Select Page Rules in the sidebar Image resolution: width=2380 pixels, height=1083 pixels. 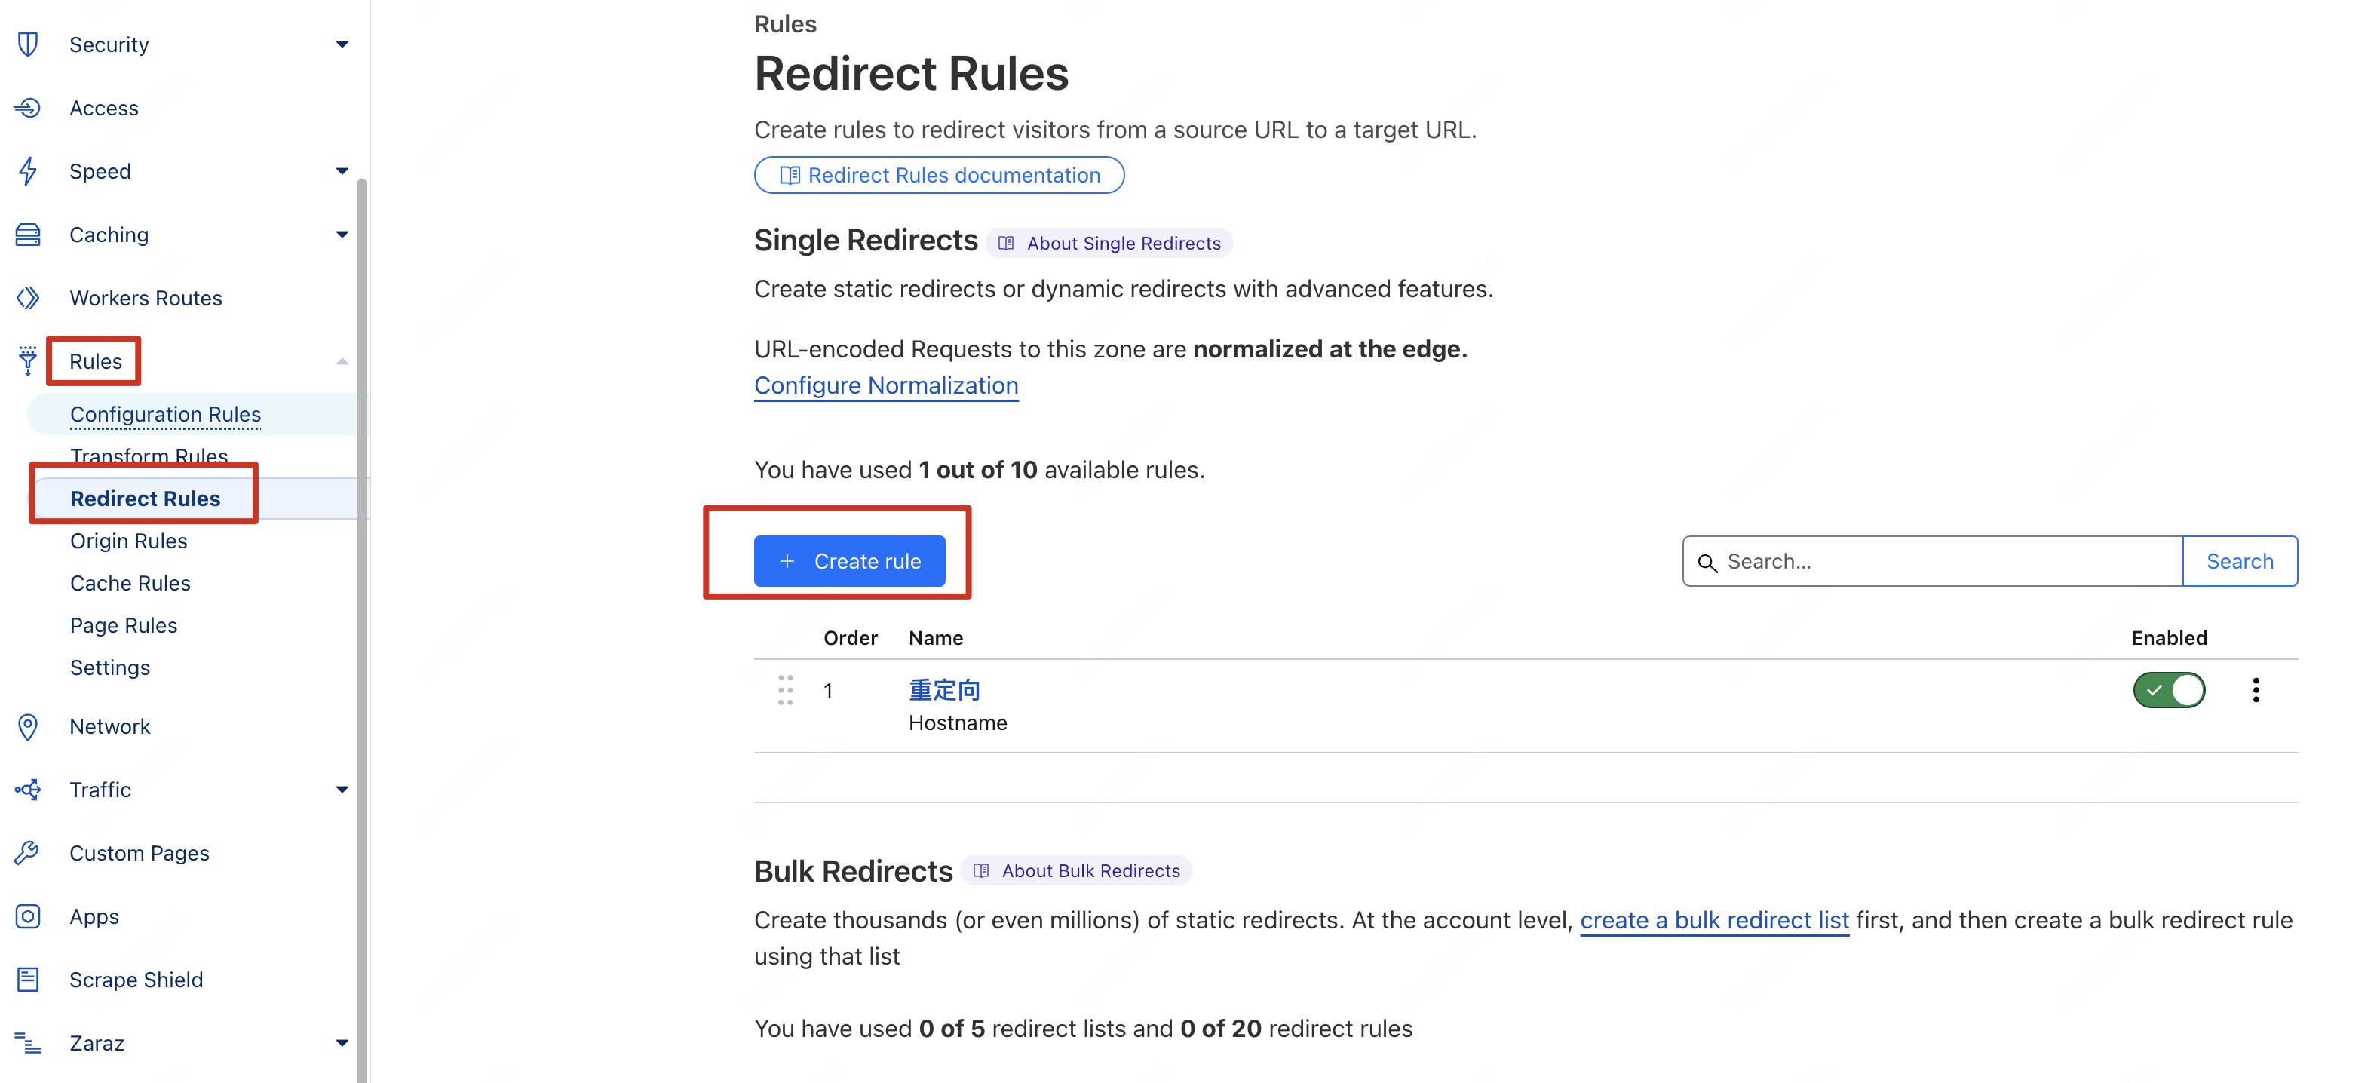pyautogui.click(x=123, y=625)
